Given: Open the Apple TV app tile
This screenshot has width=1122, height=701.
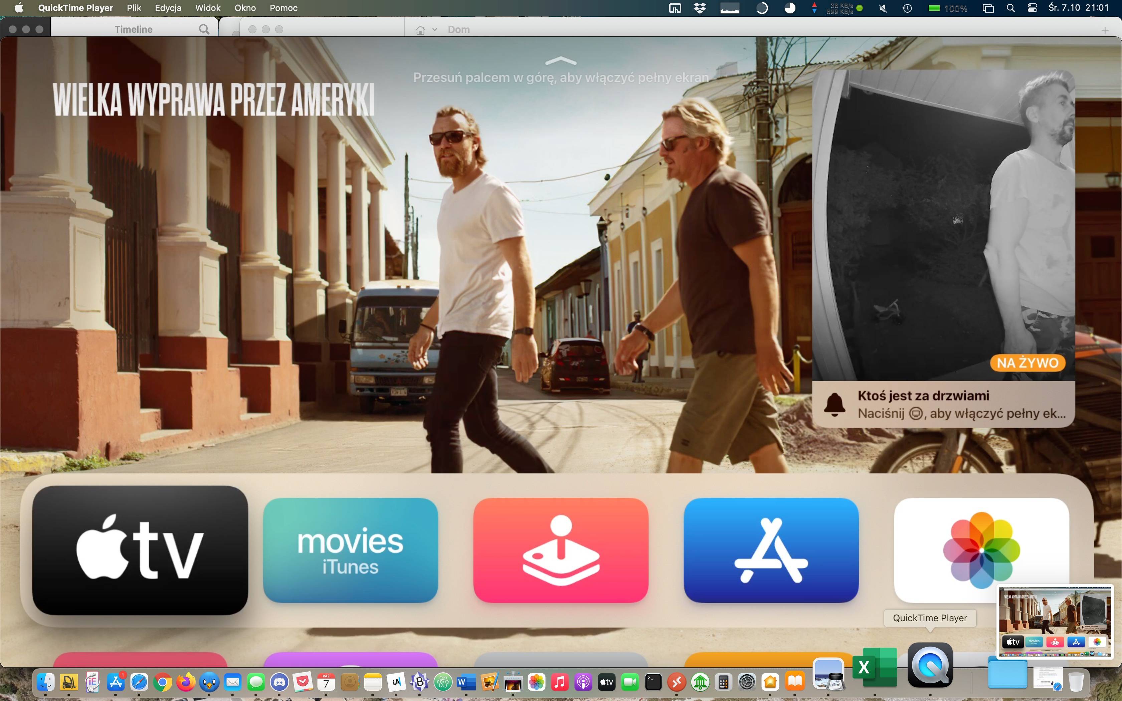Looking at the screenshot, I should pyautogui.click(x=140, y=550).
